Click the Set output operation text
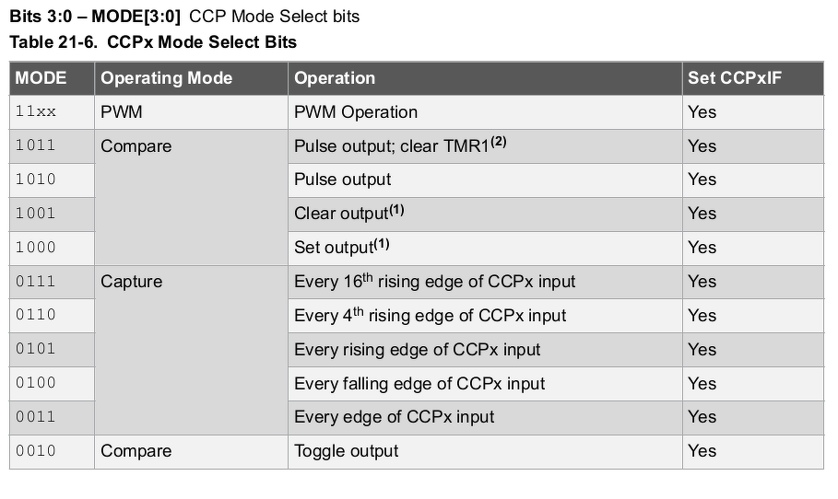Screen dimensions: 838x499 click(x=335, y=248)
